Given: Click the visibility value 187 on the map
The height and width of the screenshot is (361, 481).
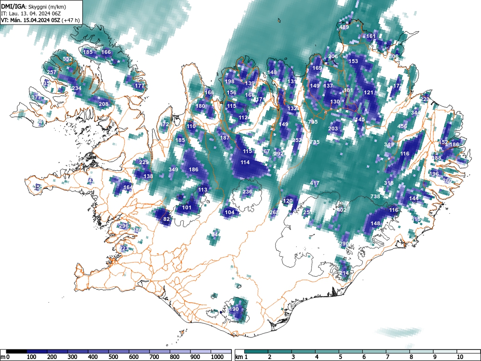Looking at the screenshot, I should pyautogui.click(x=225, y=138).
